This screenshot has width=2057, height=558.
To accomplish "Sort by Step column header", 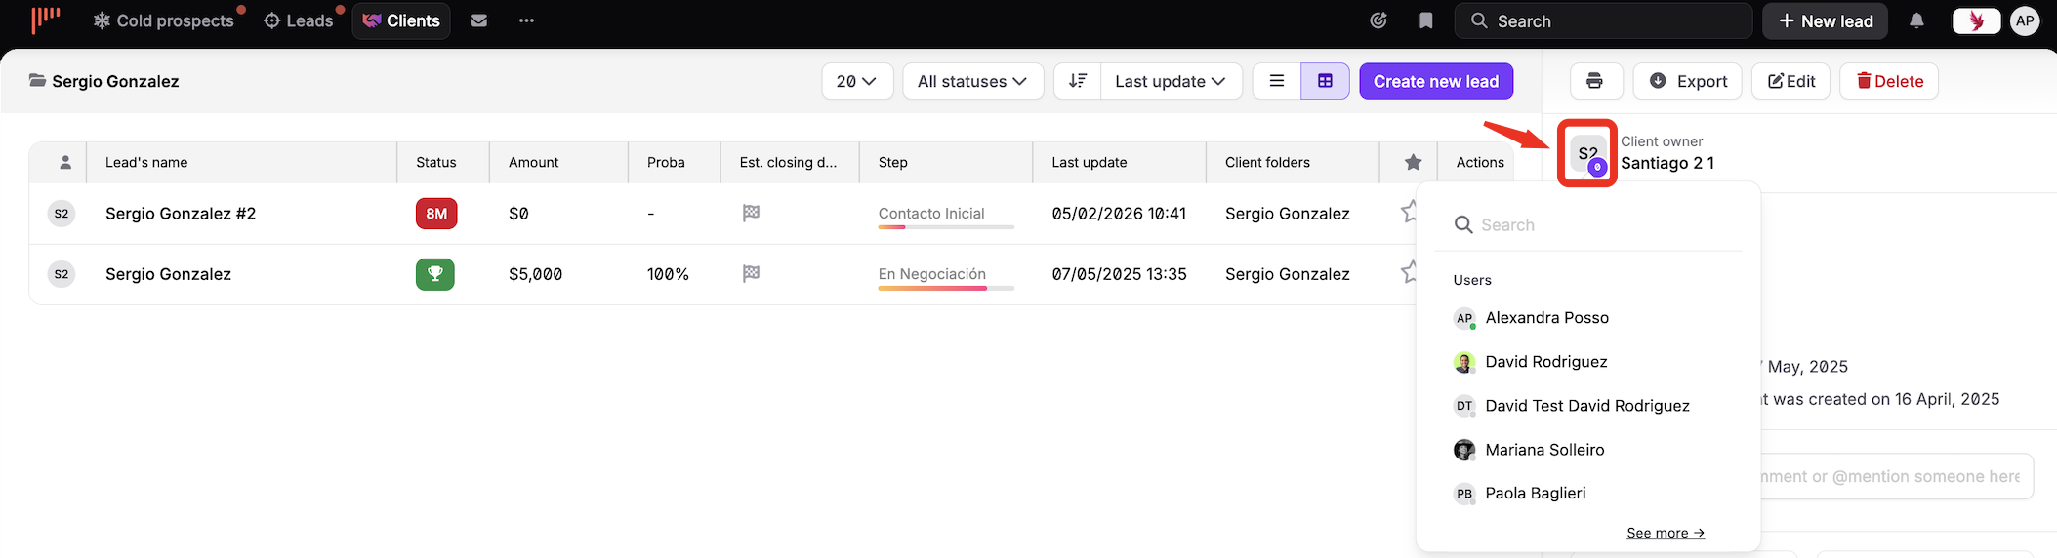I will click(x=893, y=162).
